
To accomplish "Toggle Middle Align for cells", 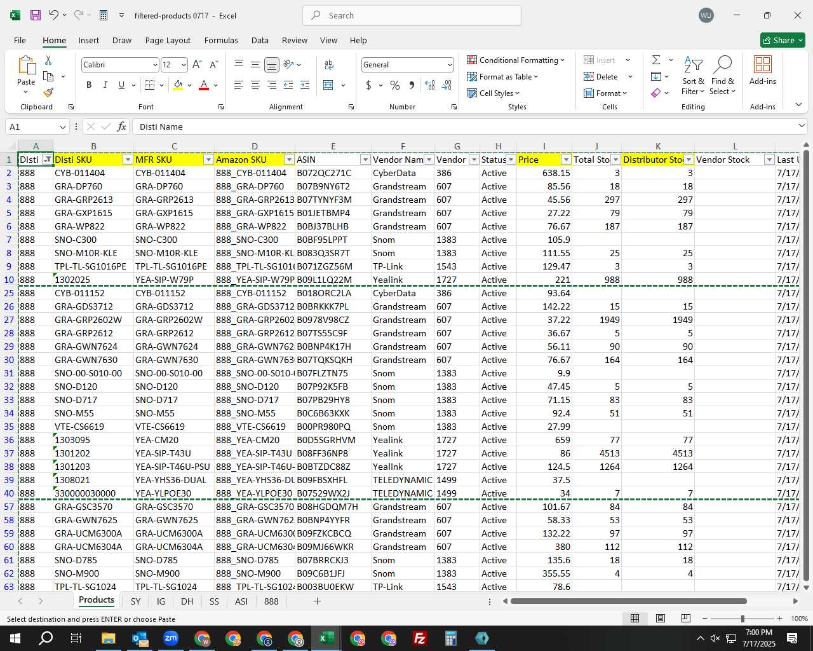I will pos(255,65).
